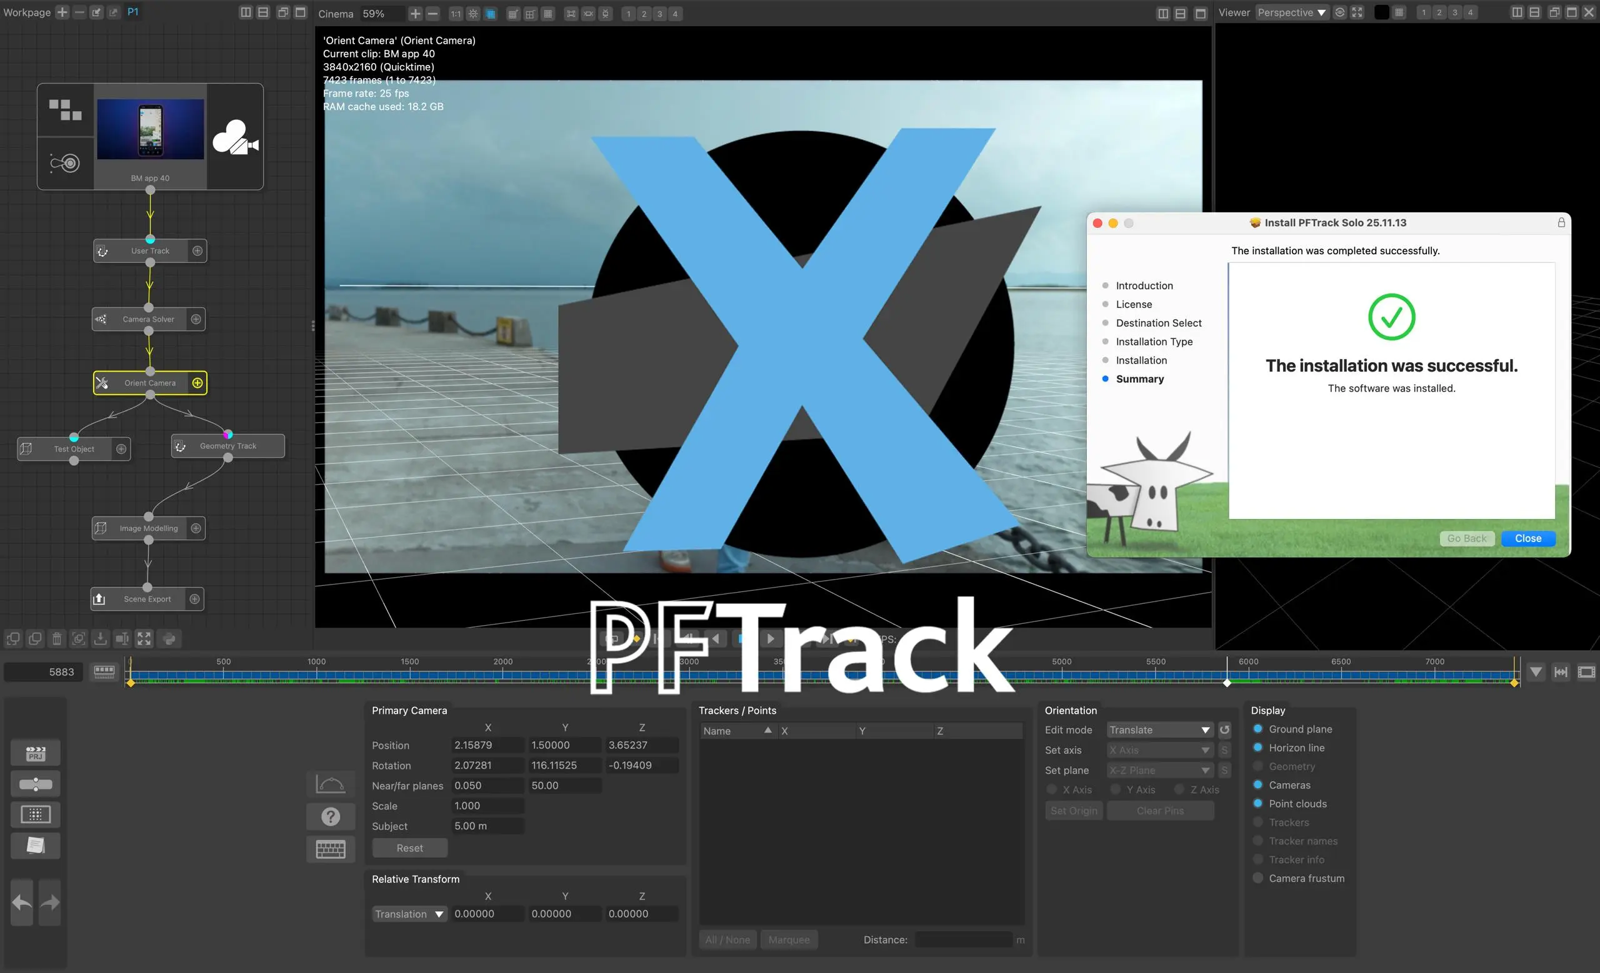Click Close in the Install PFTrack Solo window
The image size is (1600, 973).
[x=1528, y=538]
